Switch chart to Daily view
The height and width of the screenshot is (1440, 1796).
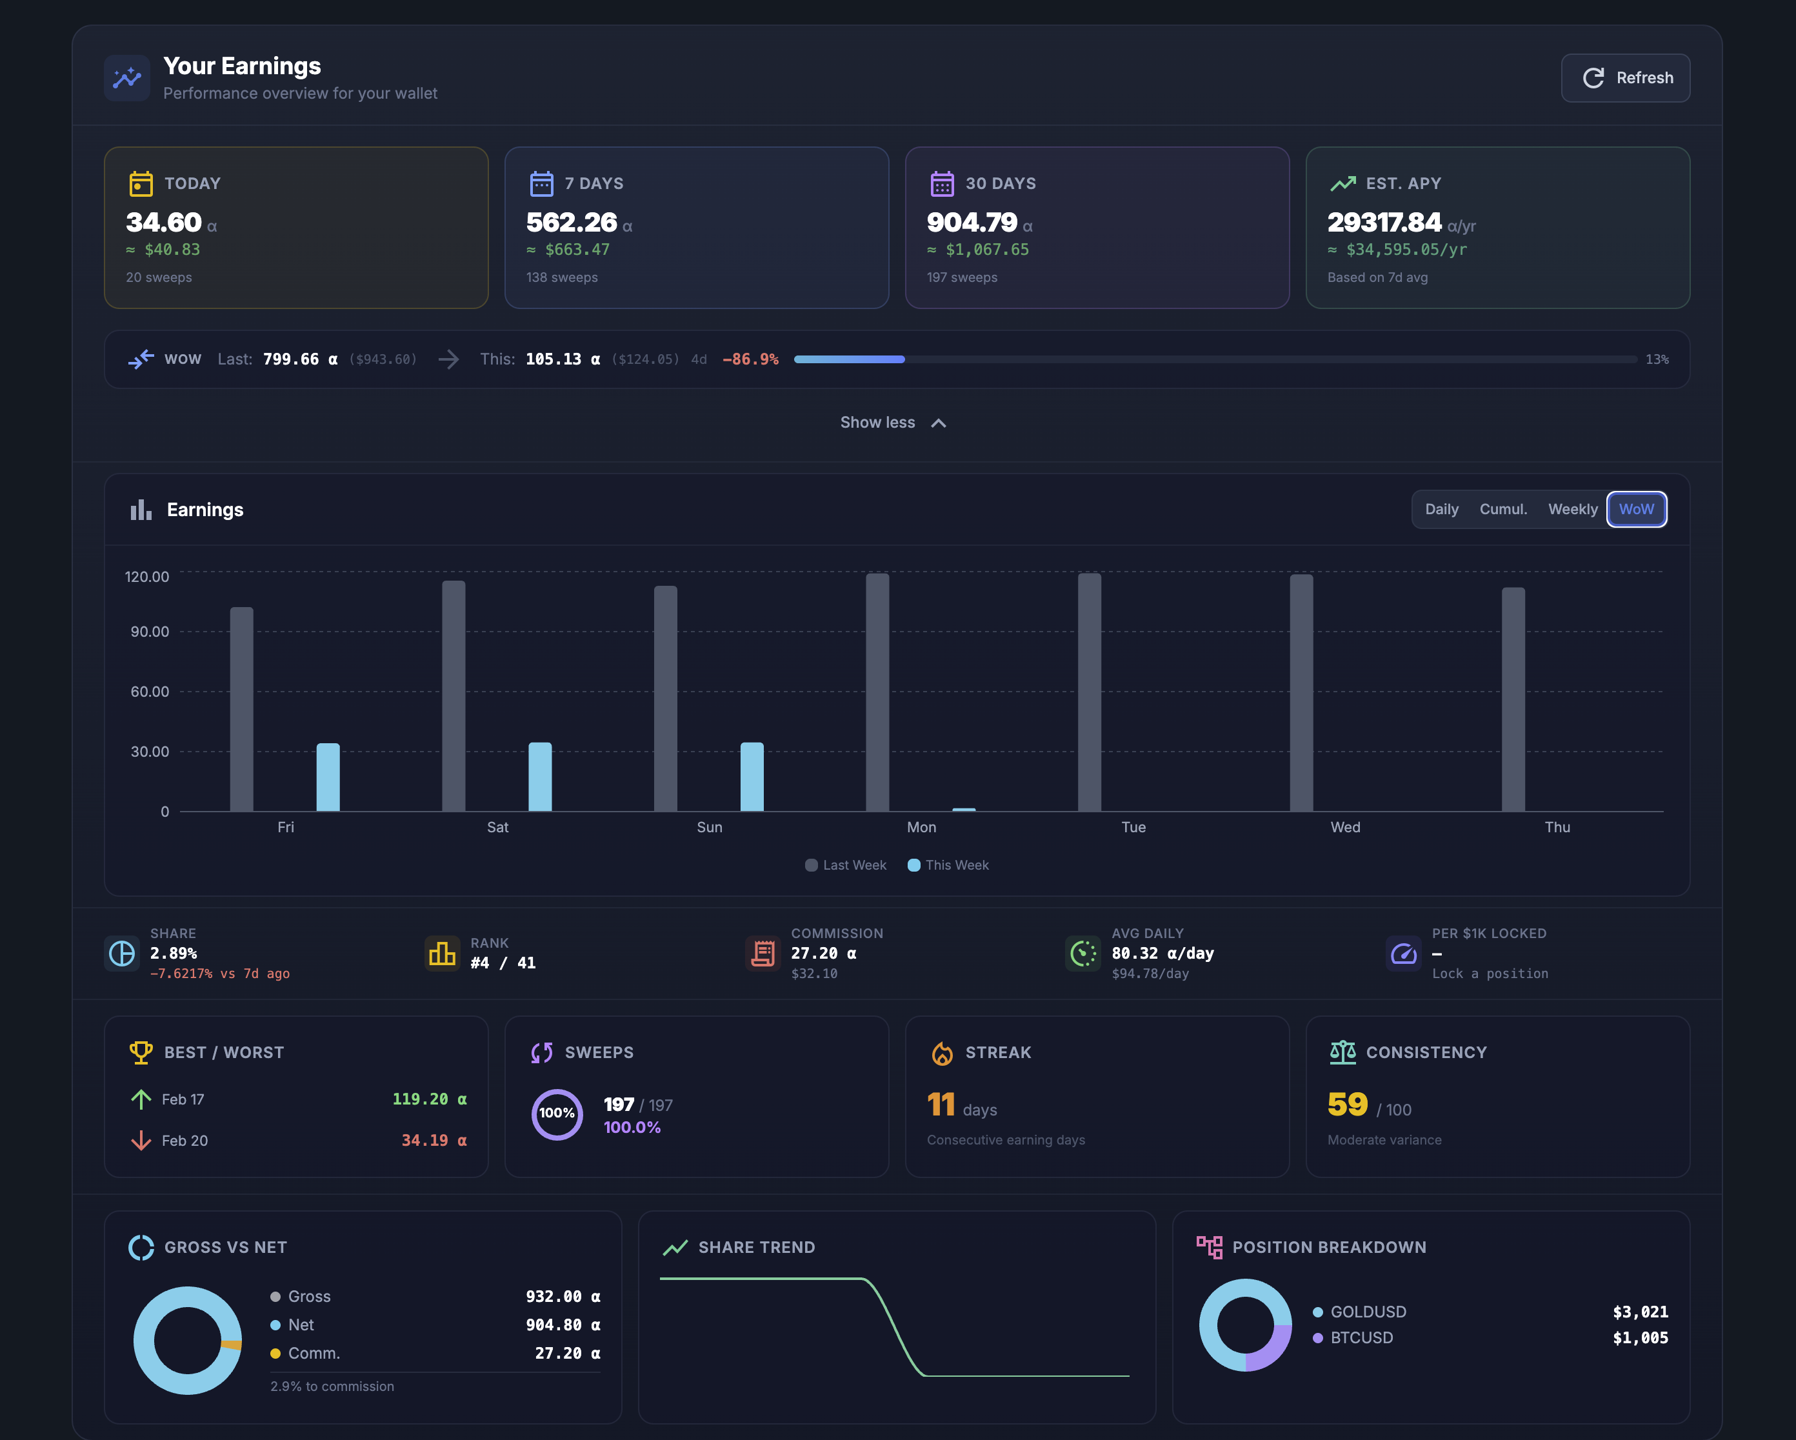(x=1441, y=509)
